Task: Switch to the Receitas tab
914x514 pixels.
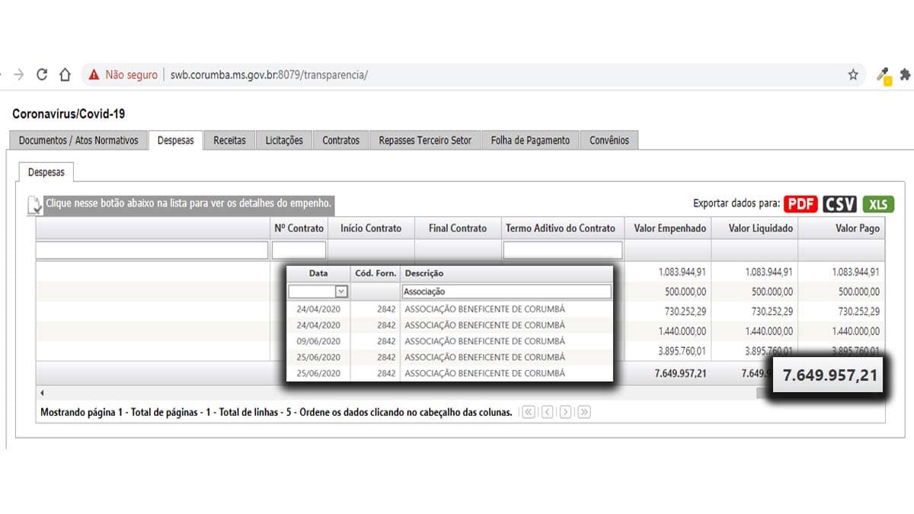Action: coord(229,140)
